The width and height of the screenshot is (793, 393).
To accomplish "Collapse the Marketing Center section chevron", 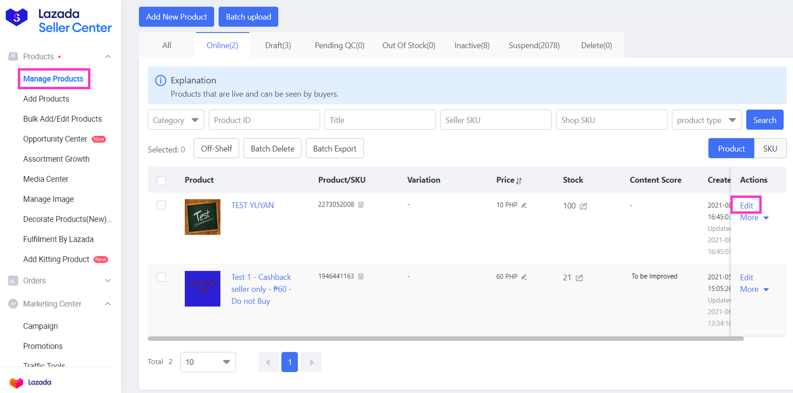I will click(107, 304).
